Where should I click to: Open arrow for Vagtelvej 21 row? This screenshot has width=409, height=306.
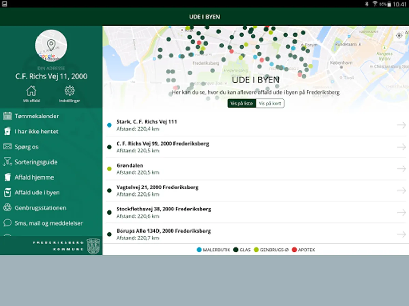(x=401, y=190)
